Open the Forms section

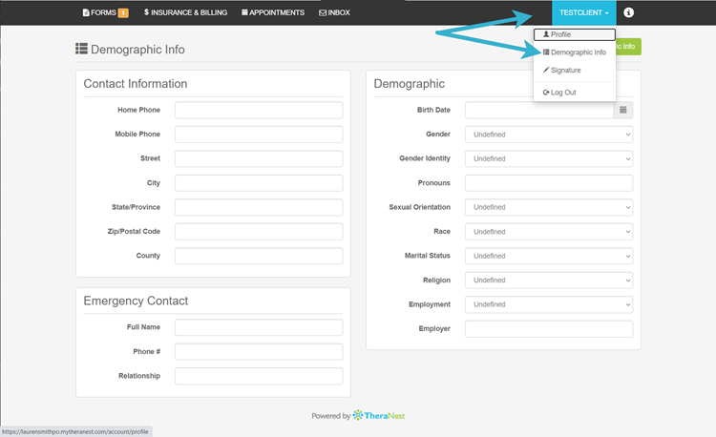point(99,12)
